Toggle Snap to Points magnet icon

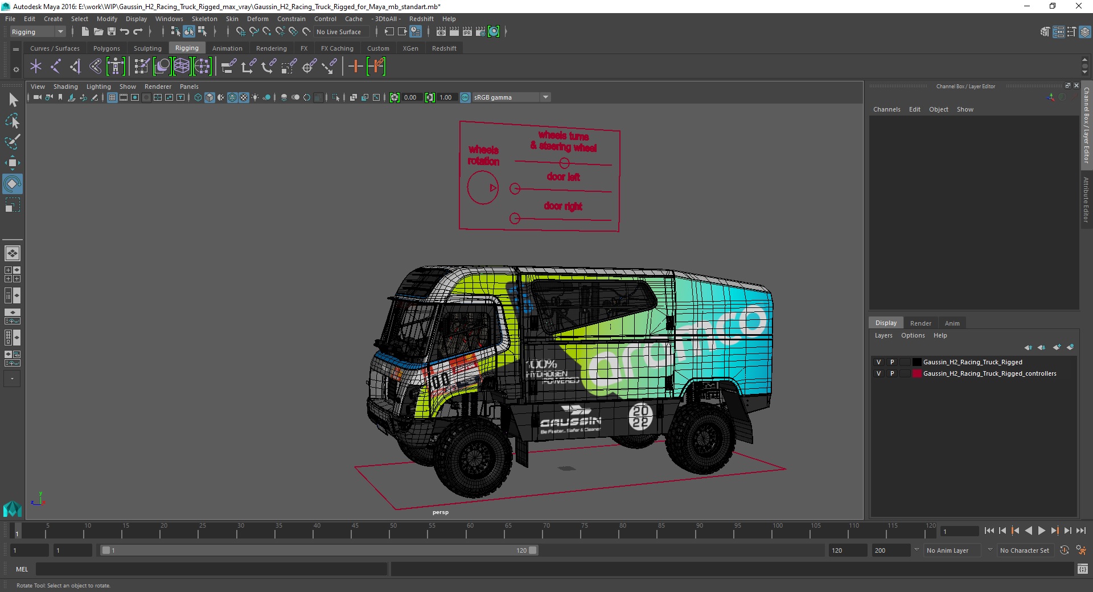coord(267,32)
